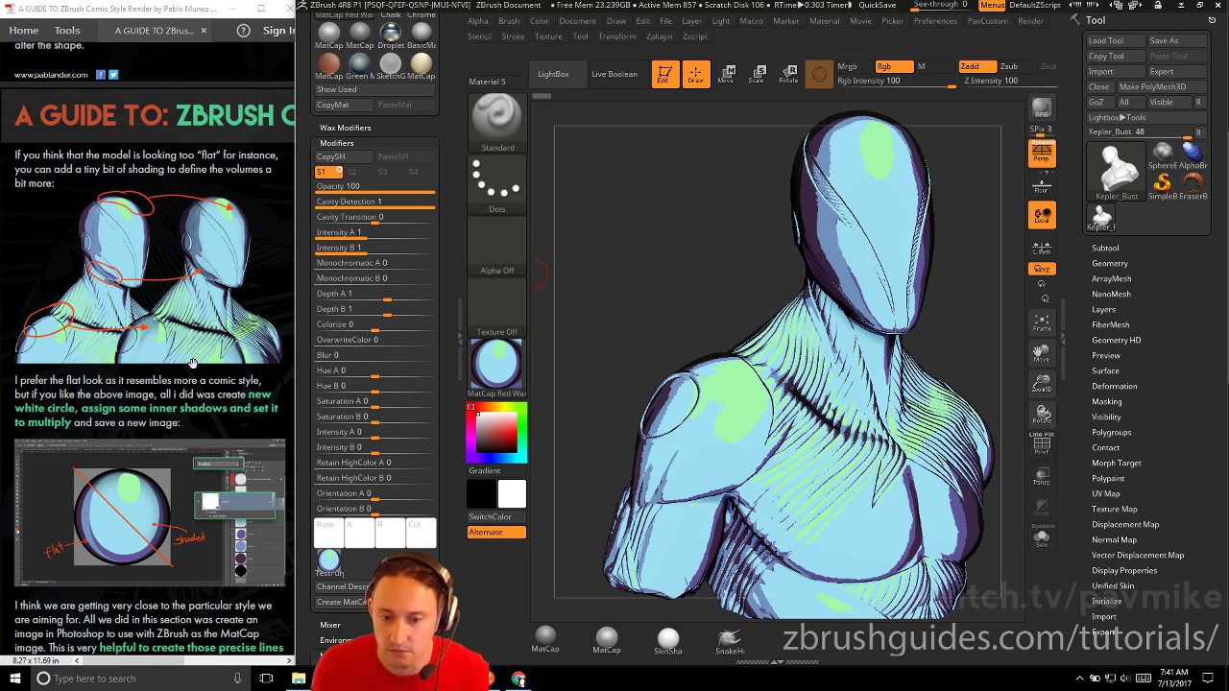The image size is (1229, 691).
Task: Expand the Geometry section
Action: [x=1110, y=263]
